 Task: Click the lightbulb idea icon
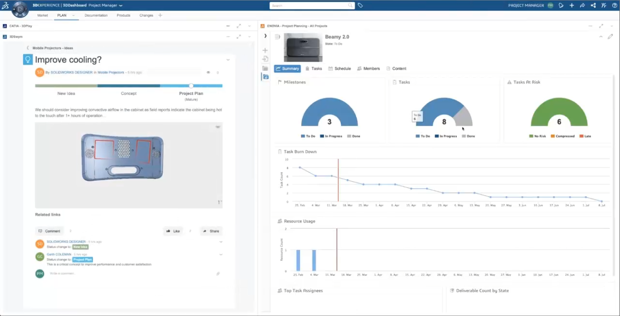pyautogui.click(x=28, y=60)
